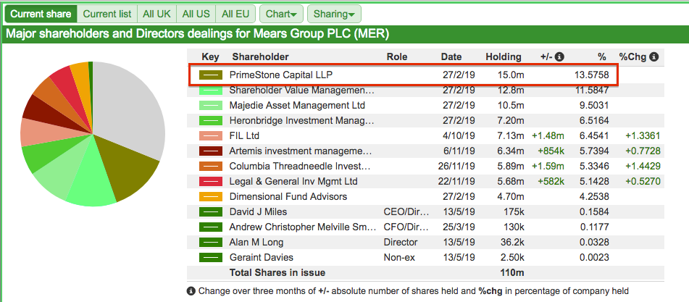Click the info icon in the footnote
Image resolution: width=689 pixels, height=302 pixels.
[x=191, y=290]
